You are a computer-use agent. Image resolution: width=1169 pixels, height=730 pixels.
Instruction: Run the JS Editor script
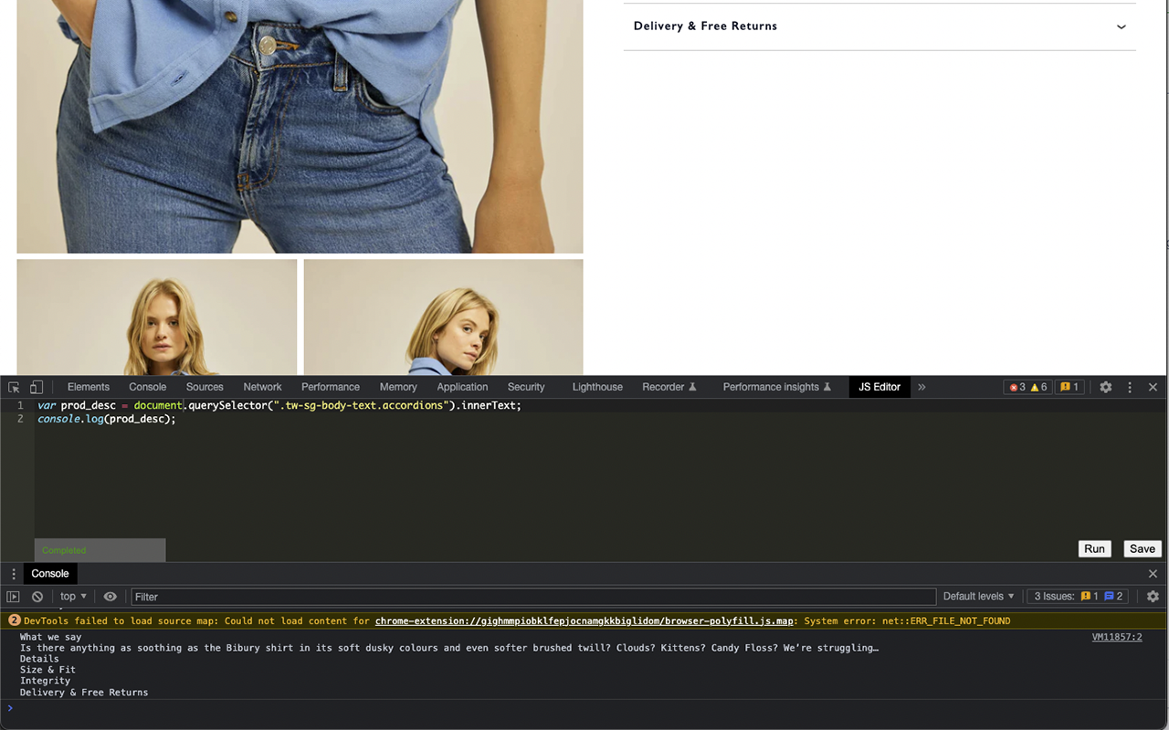pyautogui.click(x=1094, y=548)
